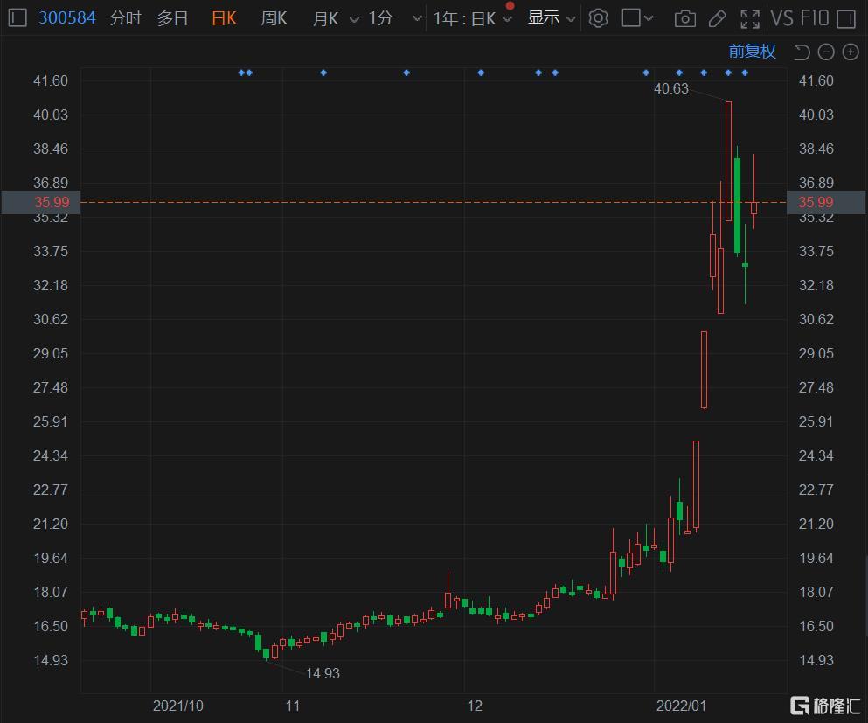Image resolution: width=868 pixels, height=723 pixels.
Task: Open the 1年:日K range dropdown
Action: pos(472,18)
